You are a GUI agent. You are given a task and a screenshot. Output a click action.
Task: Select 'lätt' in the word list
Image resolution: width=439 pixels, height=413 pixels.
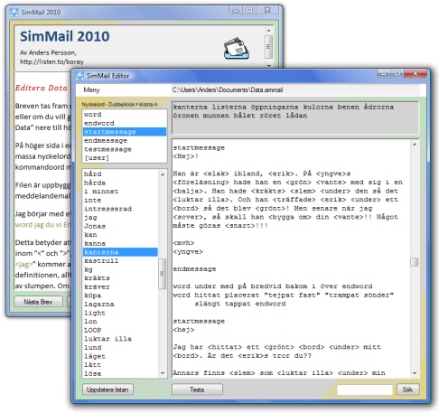pyautogui.click(x=120, y=365)
